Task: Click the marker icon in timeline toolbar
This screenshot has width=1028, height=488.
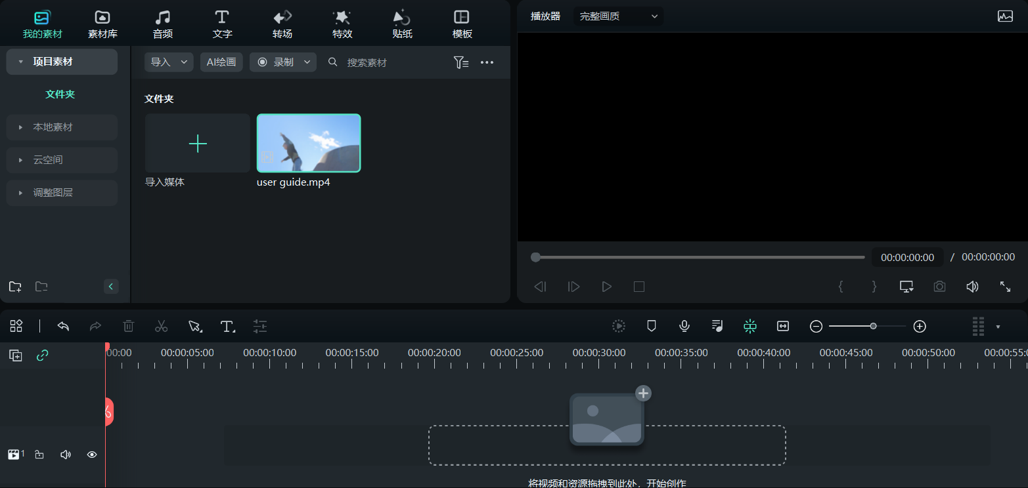Action: pos(652,326)
